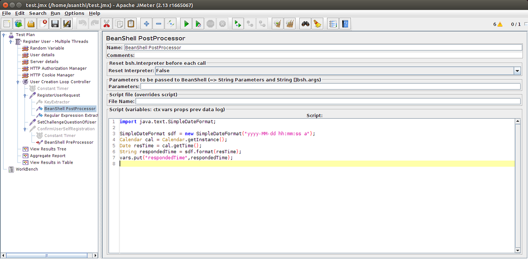Open the Run menu
Screen dimensions: 528x259
click(55, 13)
